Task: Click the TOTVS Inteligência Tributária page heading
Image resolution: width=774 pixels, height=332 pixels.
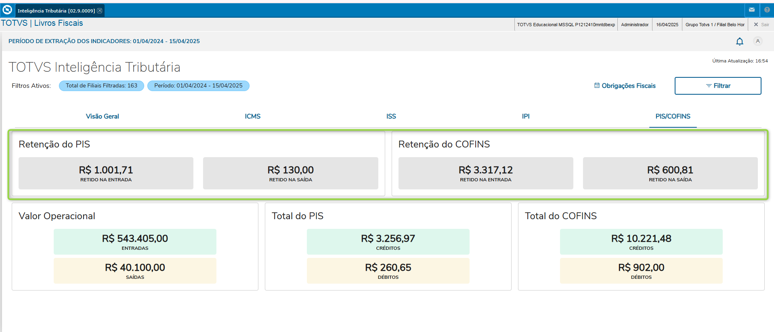Action: [x=94, y=67]
